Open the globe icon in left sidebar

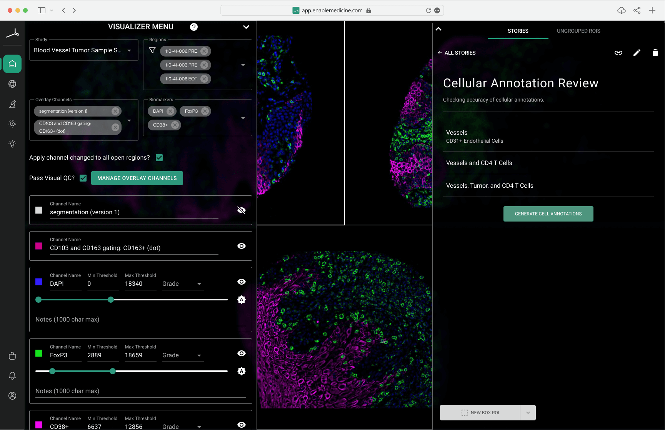click(12, 84)
